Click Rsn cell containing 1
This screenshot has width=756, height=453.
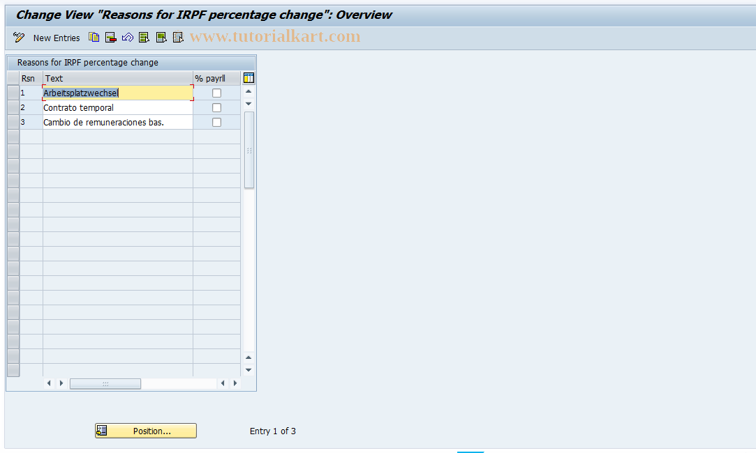click(x=31, y=93)
